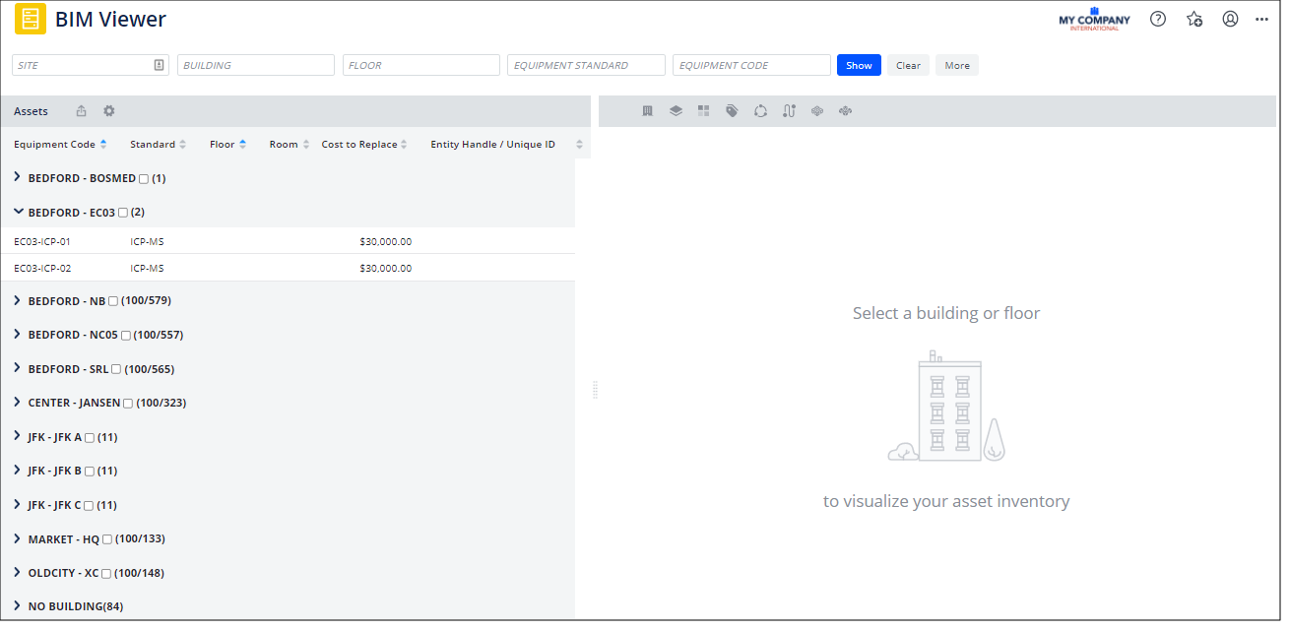Expand the JFK - JFK B group chevron
The image size is (1290, 630).
point(18,471)
